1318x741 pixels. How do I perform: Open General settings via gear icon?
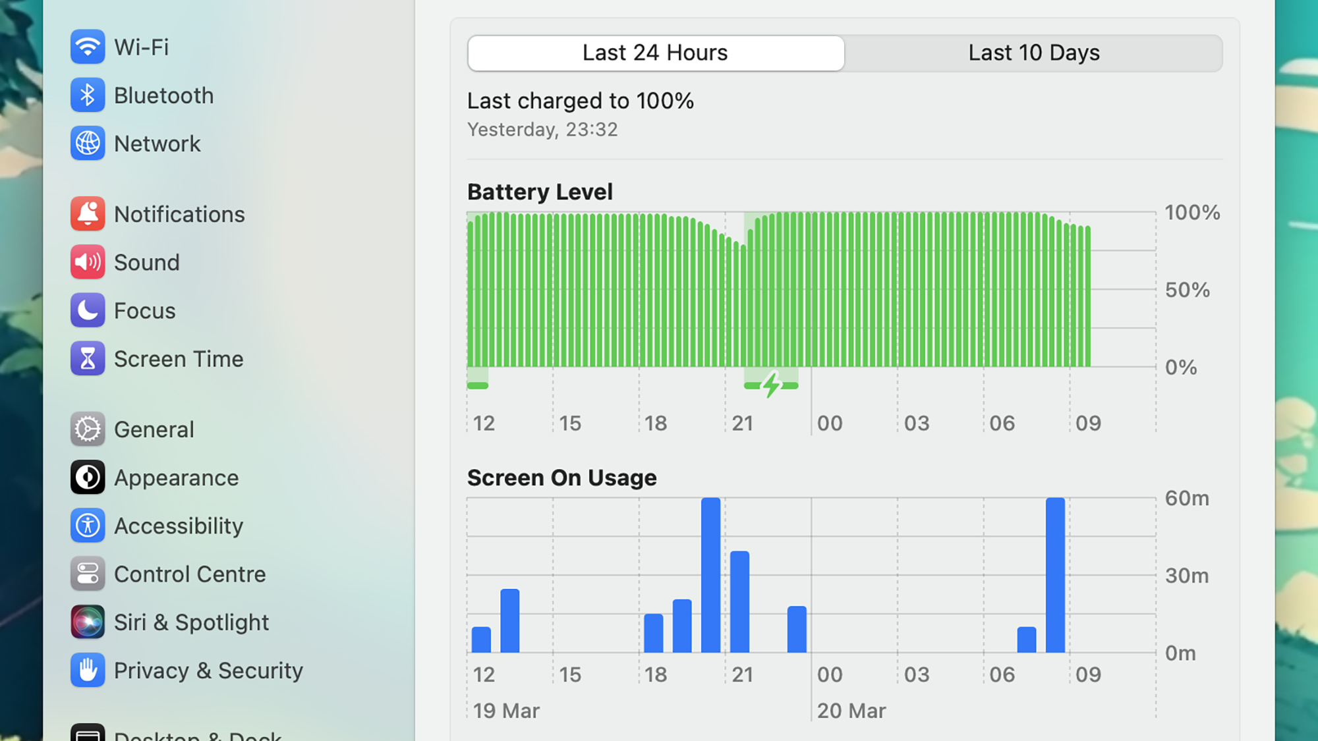(x=88, y=429)
